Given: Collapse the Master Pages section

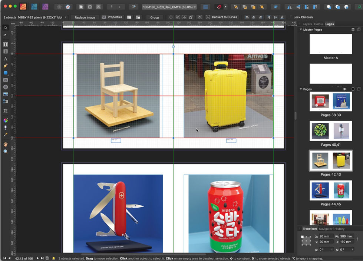Looking at the screenshot, I should [301, 30].
